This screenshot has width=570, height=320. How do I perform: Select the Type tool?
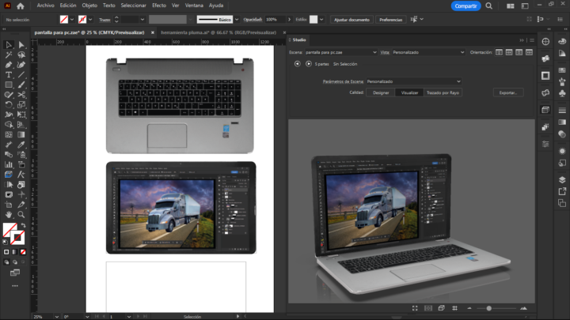pyautogui.click(x=9, y=75)
